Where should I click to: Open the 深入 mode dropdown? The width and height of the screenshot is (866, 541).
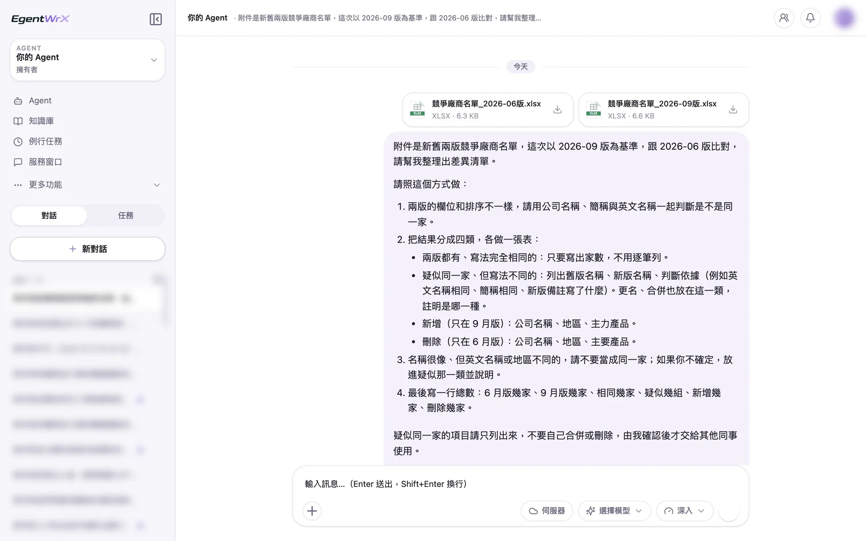685,511
